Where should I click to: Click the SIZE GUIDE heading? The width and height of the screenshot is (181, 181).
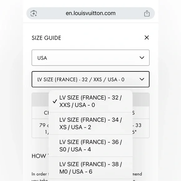(x=46, y=38)
